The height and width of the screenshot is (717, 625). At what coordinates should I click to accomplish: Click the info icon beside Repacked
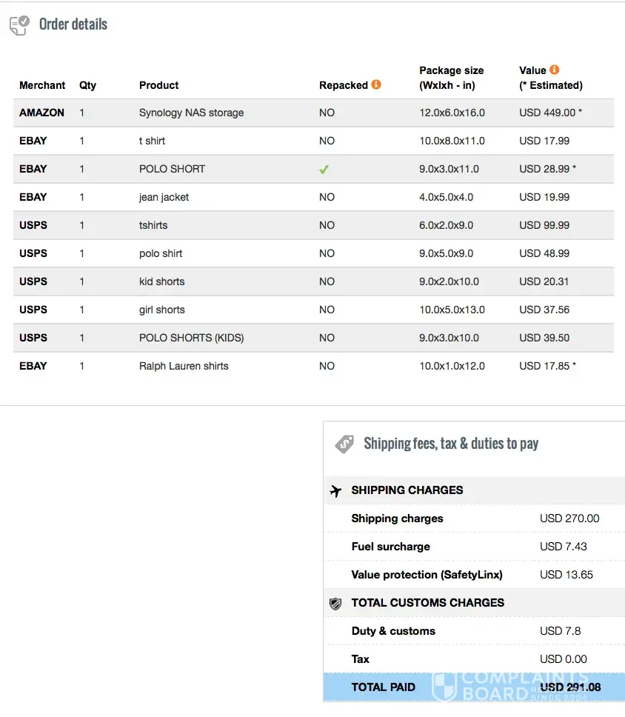tap(376, 84)
